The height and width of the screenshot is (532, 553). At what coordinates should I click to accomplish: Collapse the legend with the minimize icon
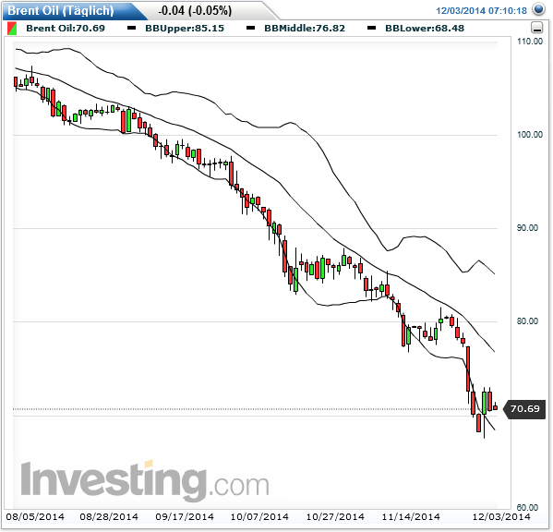click(536, 28)
